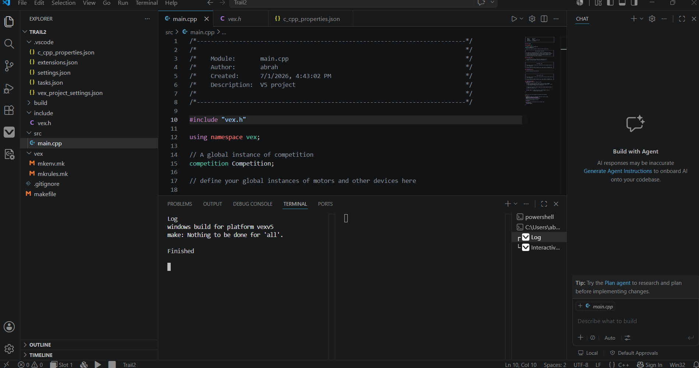
Task: Open the Run and Debug view
Action: click(x=9, y=88)
